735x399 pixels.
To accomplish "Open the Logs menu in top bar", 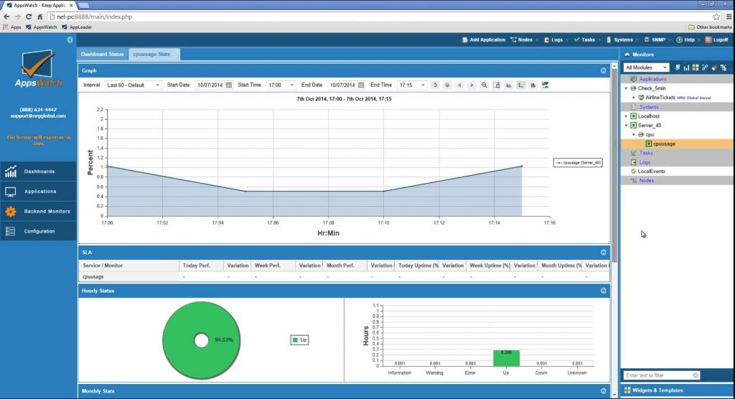I will [556, 40].
